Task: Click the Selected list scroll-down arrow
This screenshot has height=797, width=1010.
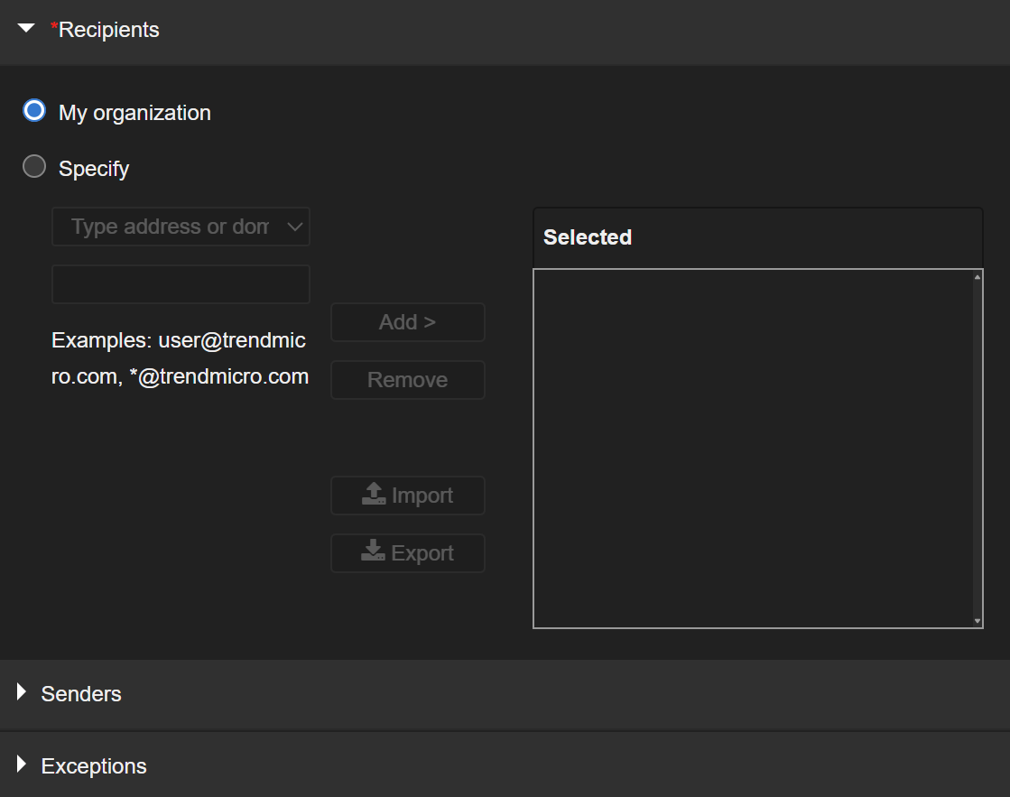Action: pyautogui.click(x=978, y=621)
